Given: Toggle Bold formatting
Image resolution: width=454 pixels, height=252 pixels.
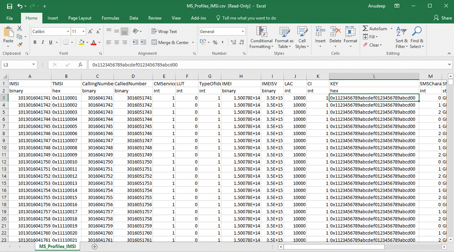Looking at the screenshot, I should [x=35, y=42].
